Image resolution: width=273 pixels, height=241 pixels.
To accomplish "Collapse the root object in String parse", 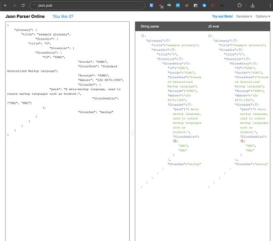I will pyautogui.click(x=143, y=35).
